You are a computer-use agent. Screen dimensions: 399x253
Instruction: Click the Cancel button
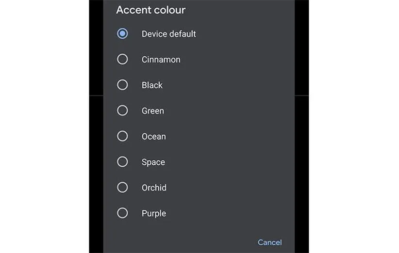[x=269, y=242]
